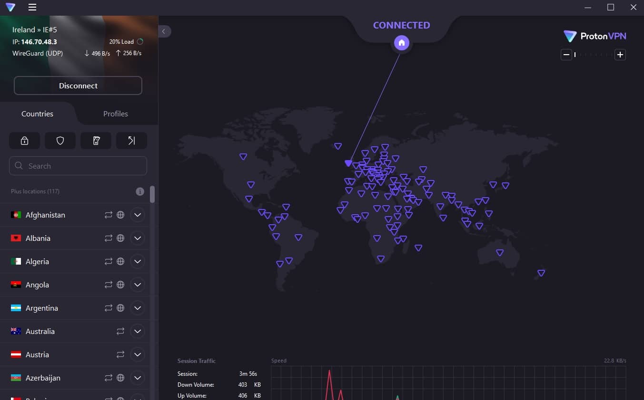Disconnect from the Ireland server

pos(78,86)
